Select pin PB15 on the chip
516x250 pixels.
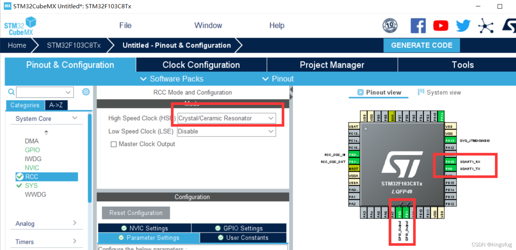tap(450, 183)
